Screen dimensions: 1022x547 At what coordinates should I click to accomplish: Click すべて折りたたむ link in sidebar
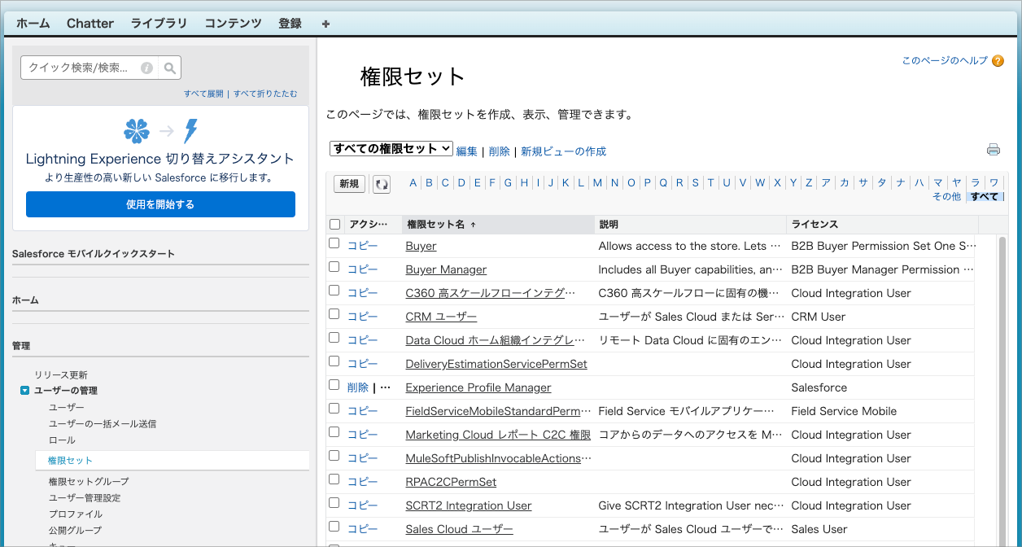point(265,94)
